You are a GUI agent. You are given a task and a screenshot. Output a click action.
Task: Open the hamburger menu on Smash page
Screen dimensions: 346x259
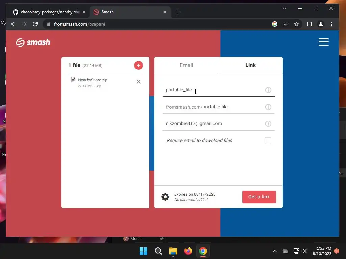323,42
